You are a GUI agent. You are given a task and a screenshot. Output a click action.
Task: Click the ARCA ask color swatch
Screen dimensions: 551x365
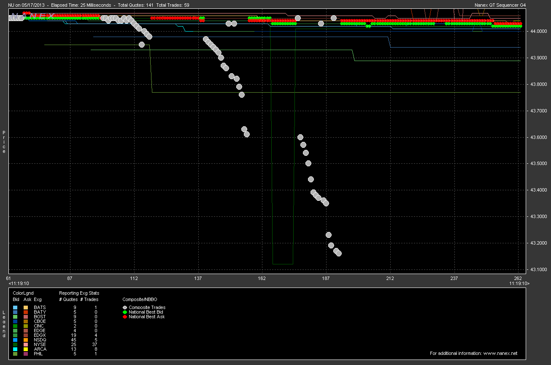tap(26, 349)
